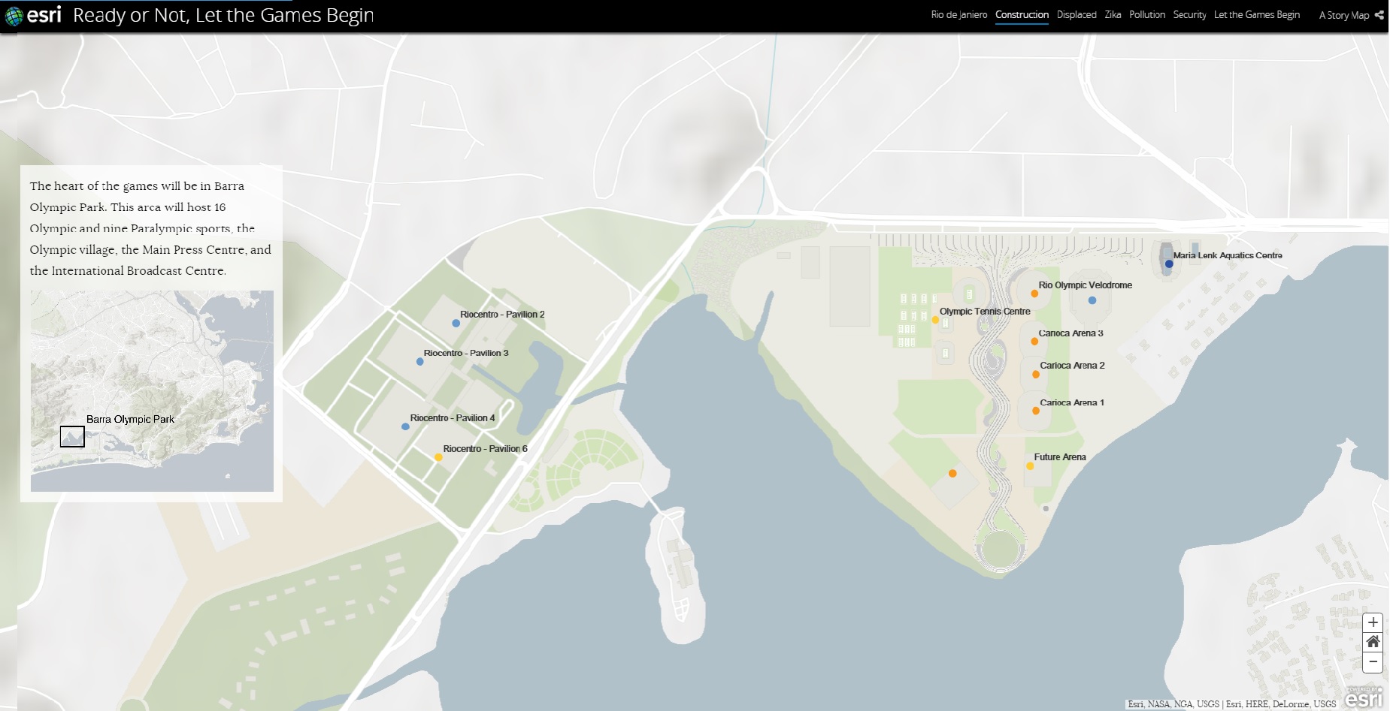Switch to the Displaced tab

(1076, 15)
